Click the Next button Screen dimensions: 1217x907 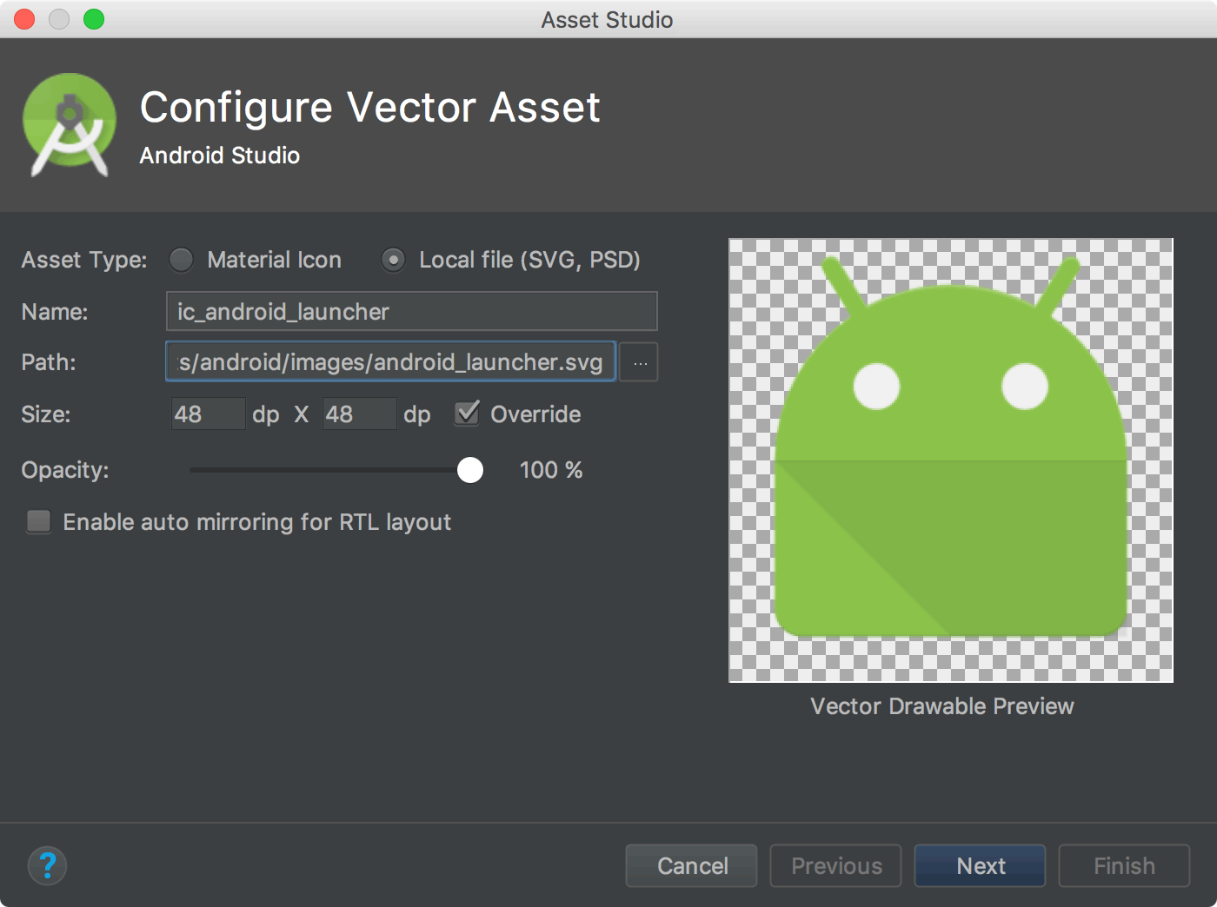point(980,865)
